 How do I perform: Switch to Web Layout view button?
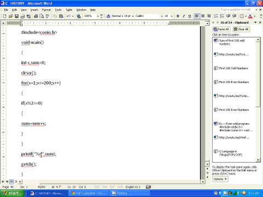(7, 182)
